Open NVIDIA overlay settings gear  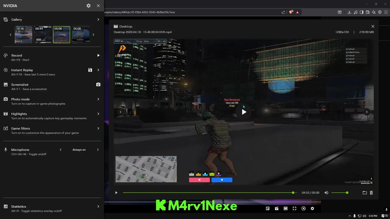click(x=88, y=6)
